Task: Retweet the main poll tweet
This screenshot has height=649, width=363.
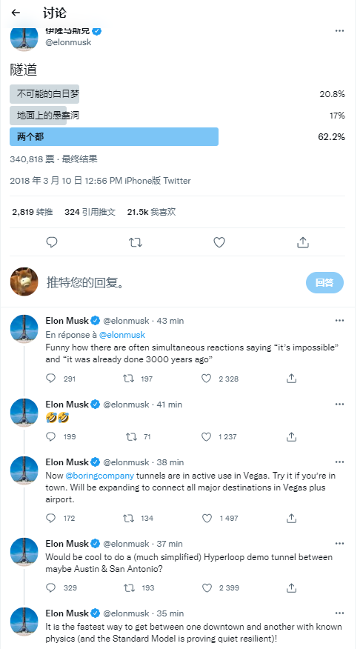Action: (x=136, y=242)
